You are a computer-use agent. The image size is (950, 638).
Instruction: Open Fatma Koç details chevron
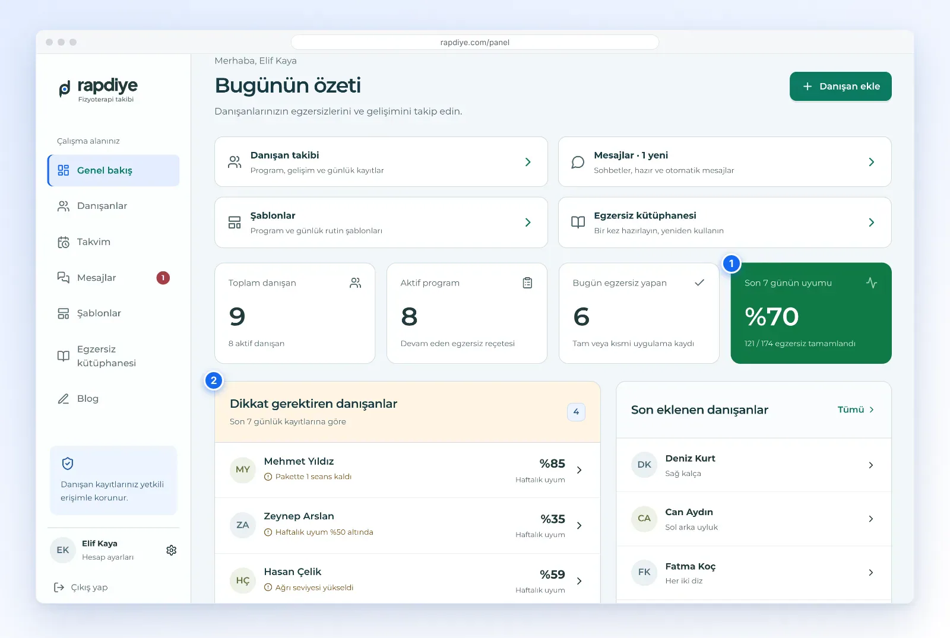tap(871, 573)
